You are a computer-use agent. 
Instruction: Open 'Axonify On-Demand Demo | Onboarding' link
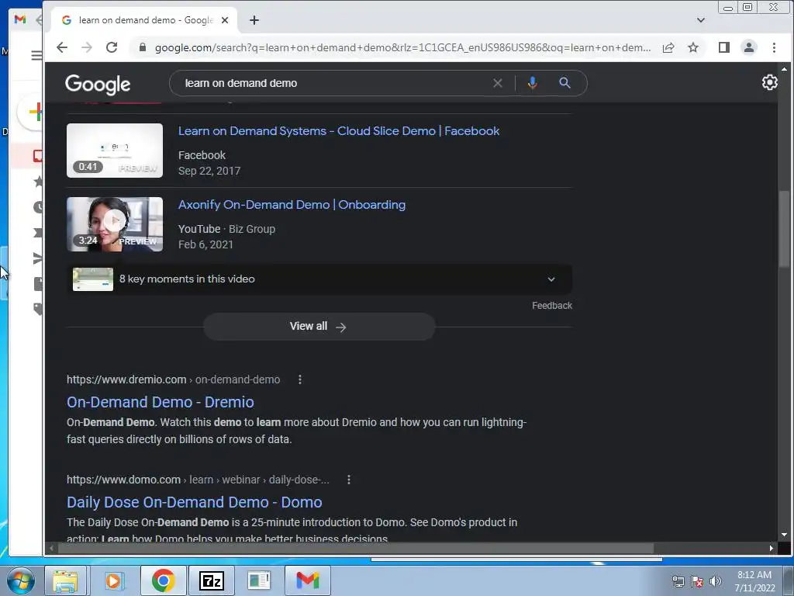coord(292,205)
